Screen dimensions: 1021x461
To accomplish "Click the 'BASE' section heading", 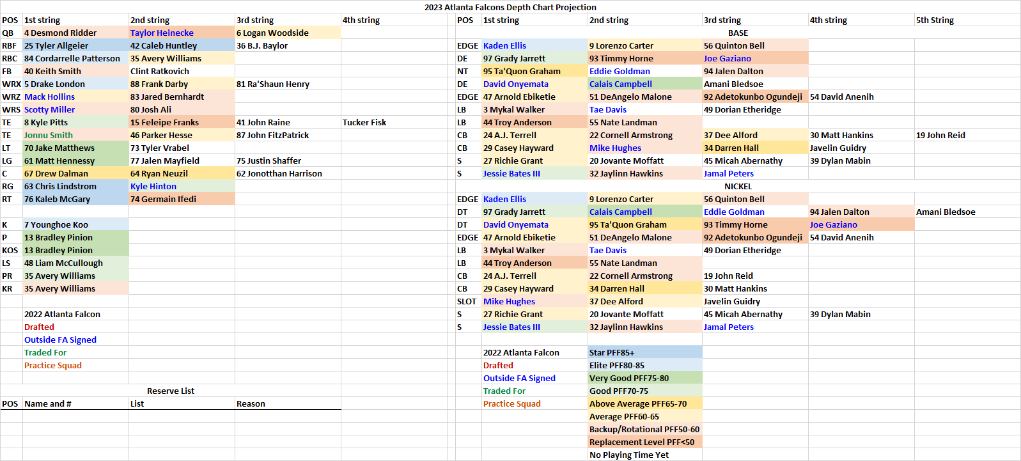I will (738, 33).
